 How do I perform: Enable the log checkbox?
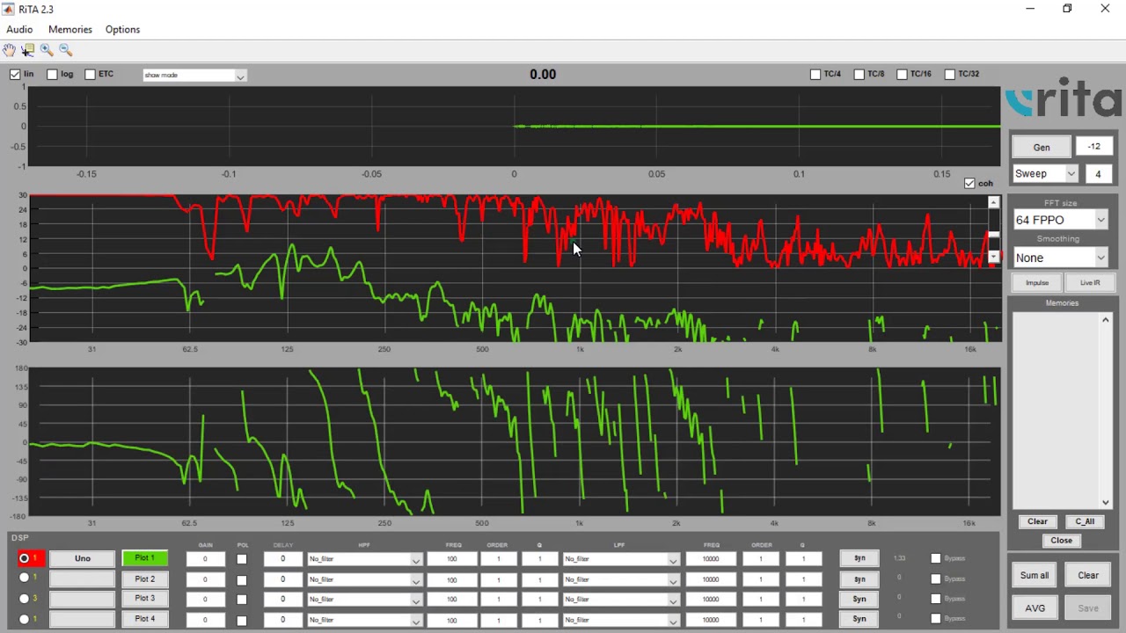pos(52,74)
